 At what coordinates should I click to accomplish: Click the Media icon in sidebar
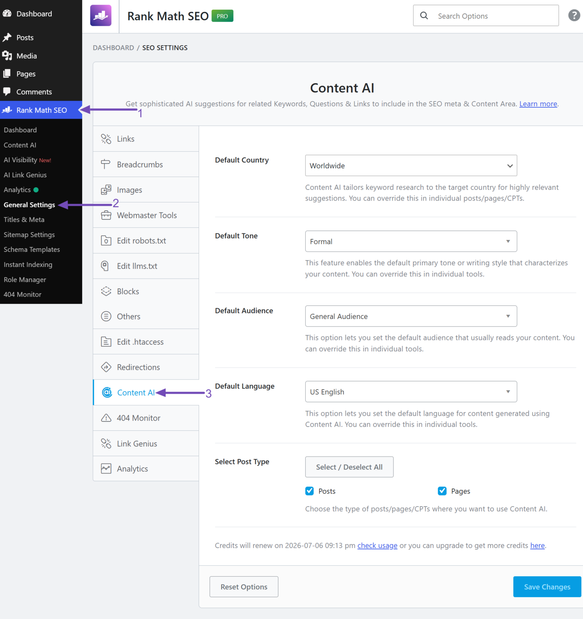[7, 55]
